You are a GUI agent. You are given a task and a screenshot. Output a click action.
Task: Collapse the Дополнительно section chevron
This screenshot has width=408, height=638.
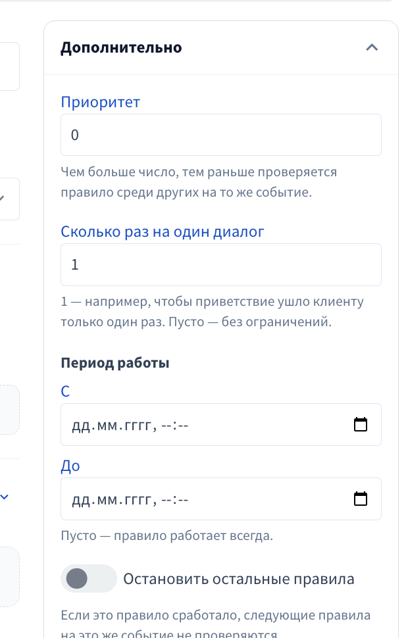(x=372, y=47)
